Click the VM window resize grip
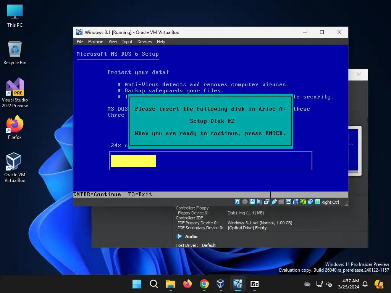This screenshot has height=293, width=391. [x=346, y=204]
